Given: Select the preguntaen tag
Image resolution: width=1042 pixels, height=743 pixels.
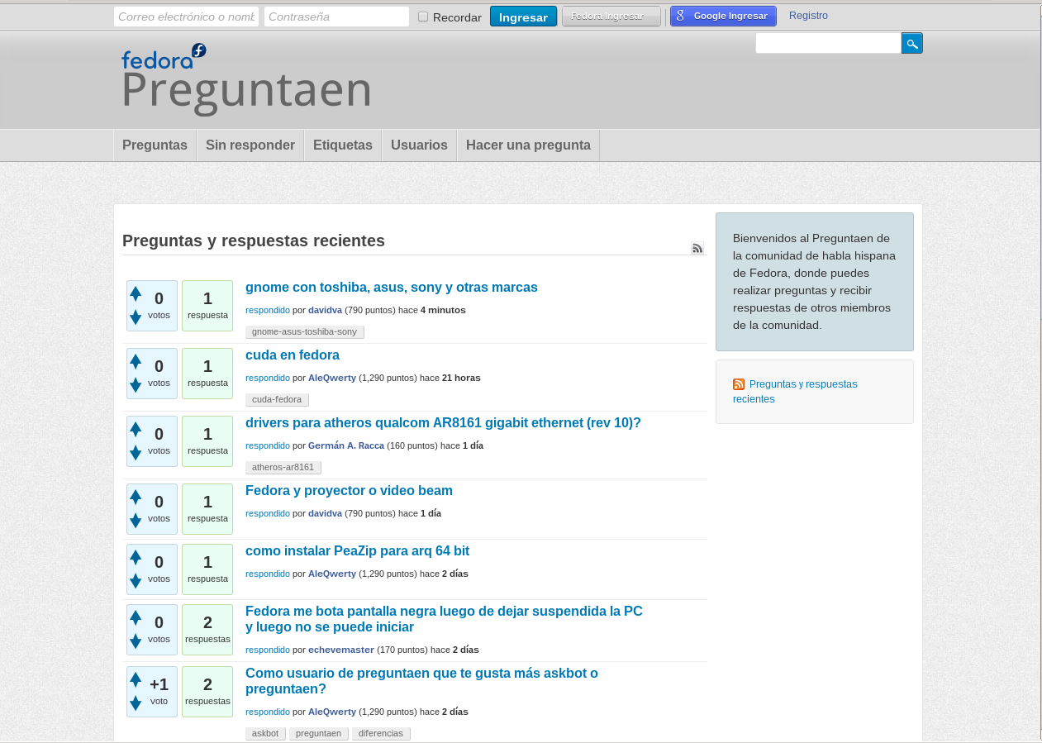Looking at the screenshot, I should tap(318, 733).
